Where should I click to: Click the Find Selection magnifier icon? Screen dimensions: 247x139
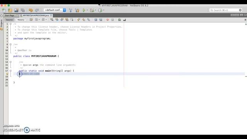tap(52, 20)
